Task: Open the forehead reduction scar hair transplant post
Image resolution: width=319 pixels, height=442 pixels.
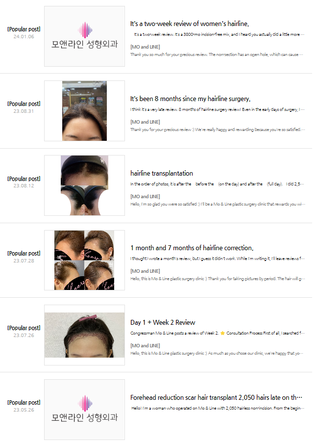Action: (216, 397)
